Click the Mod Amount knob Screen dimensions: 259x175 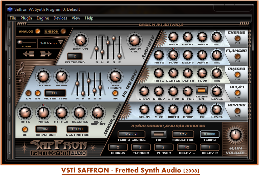(x=97, y=113)
